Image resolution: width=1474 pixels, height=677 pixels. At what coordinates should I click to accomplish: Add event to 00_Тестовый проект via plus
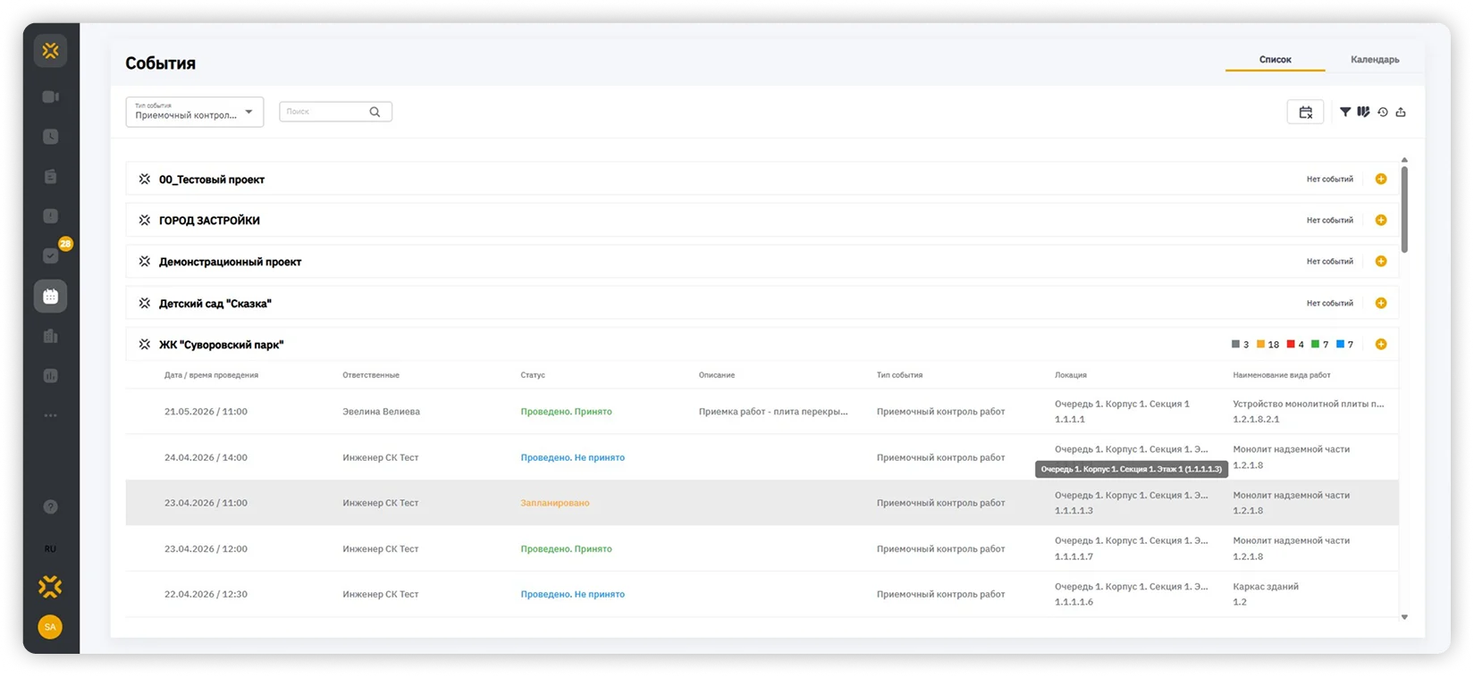tap(1381, 180)
